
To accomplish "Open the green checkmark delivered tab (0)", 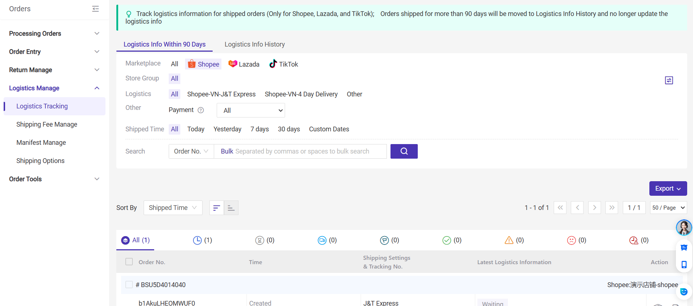I will [452, 240].
